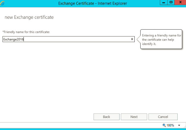The width and height of the screenshot is (186, 130).
Task: Click the empty status bar area
Action: coord(77,125)
